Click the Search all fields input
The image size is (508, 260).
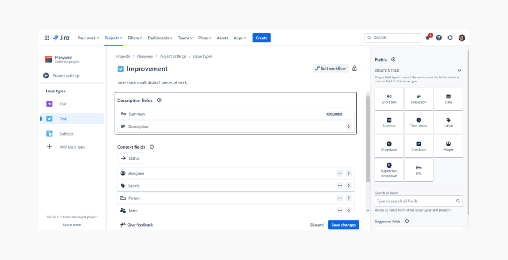point(415,201)
